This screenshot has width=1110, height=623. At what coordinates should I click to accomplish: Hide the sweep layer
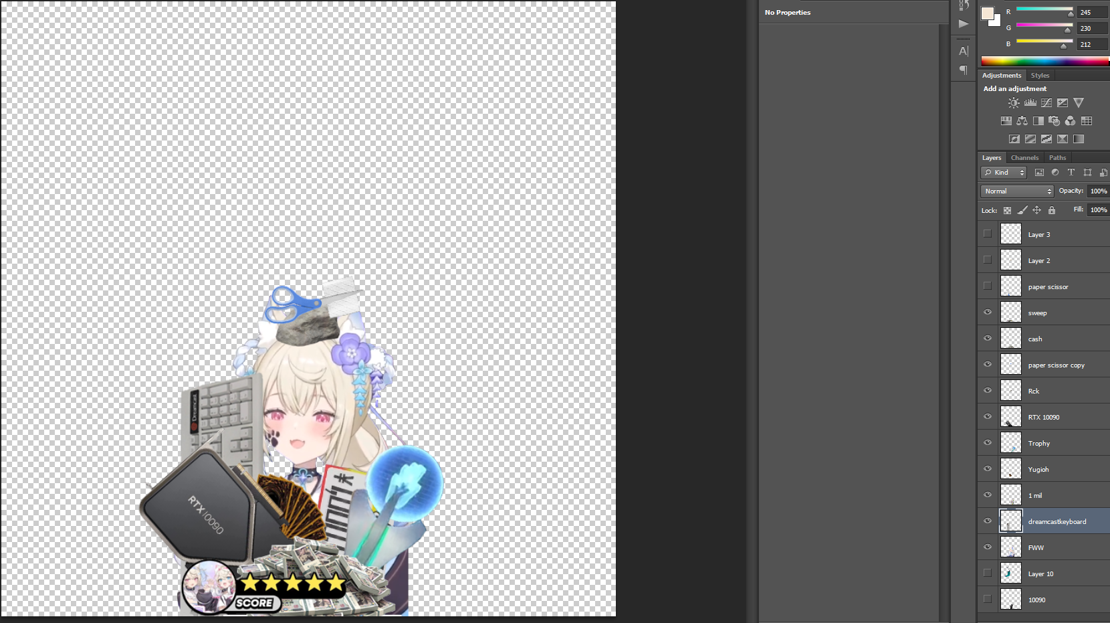pyautogui.click(x=988, y=313)
